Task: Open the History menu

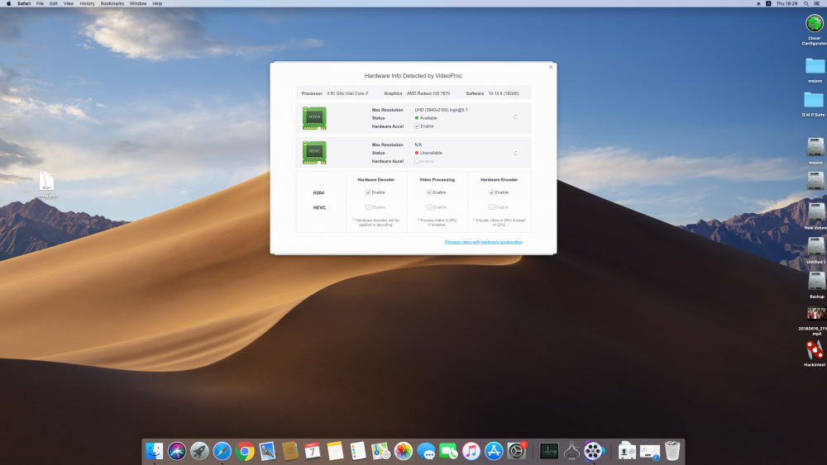Action: coord(87,3)
